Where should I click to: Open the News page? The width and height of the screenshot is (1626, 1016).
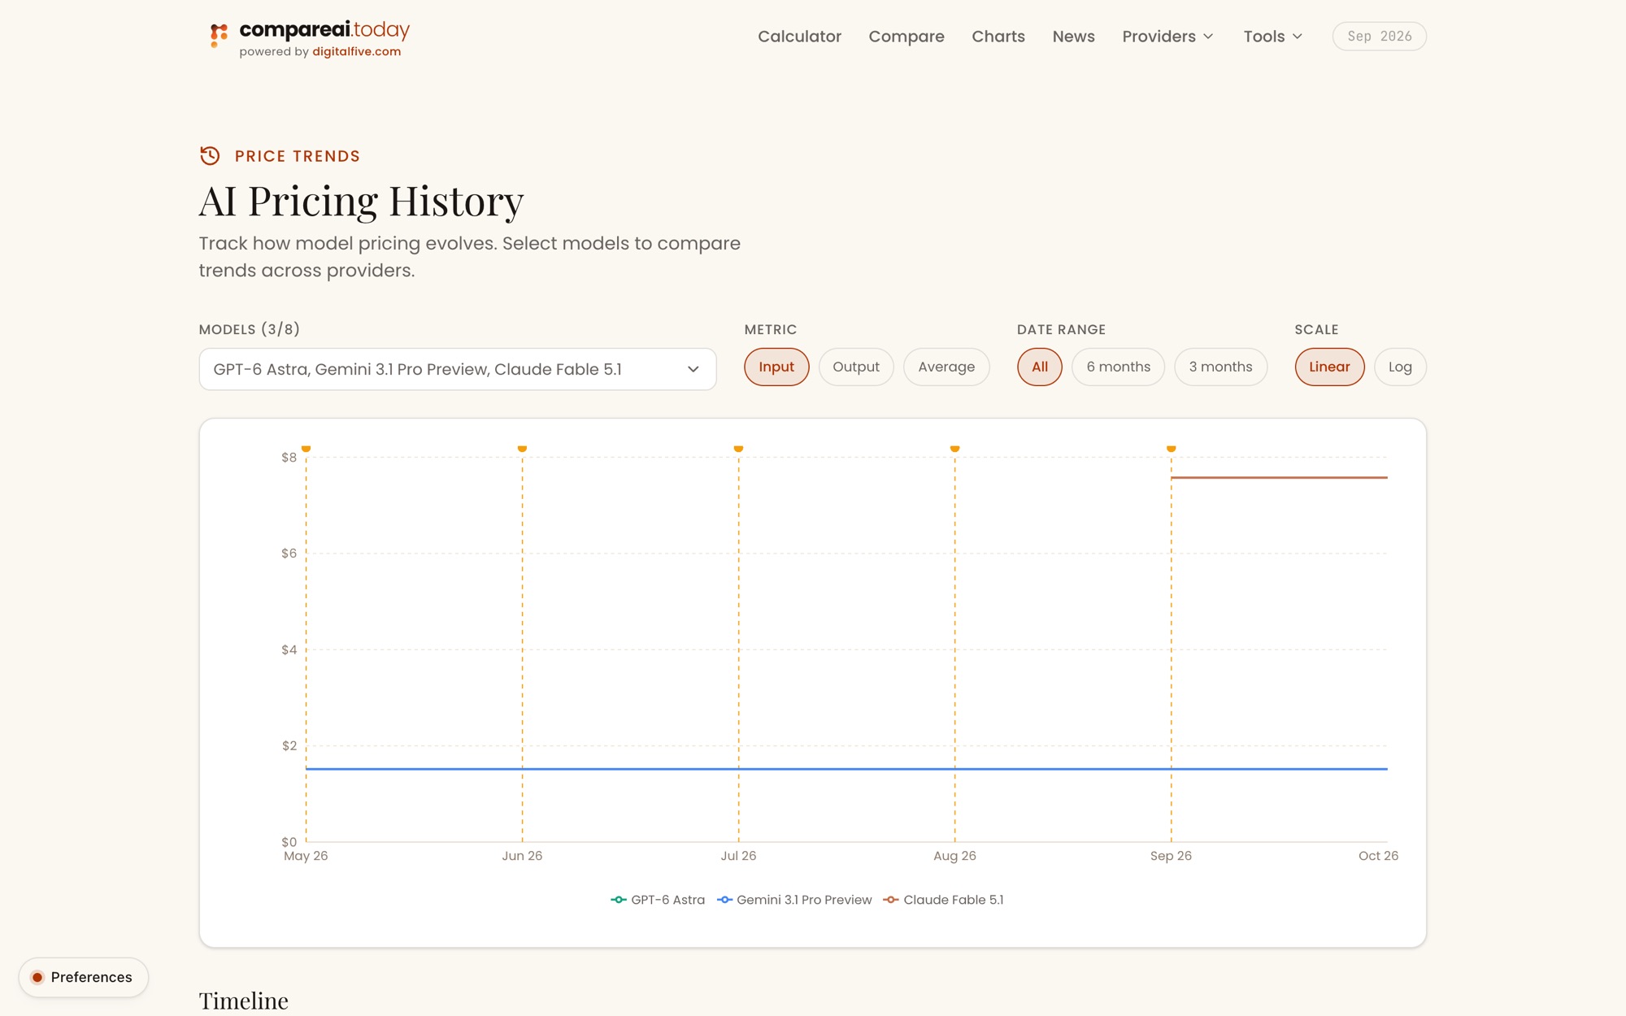pos(1073,37)
